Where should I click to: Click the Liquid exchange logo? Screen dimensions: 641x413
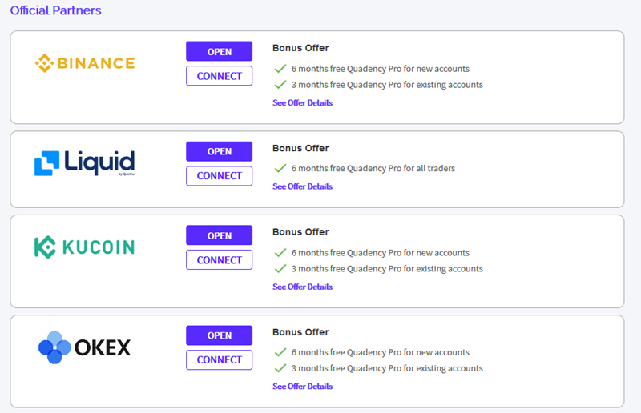pyautogui.click(x=85, y=163)
